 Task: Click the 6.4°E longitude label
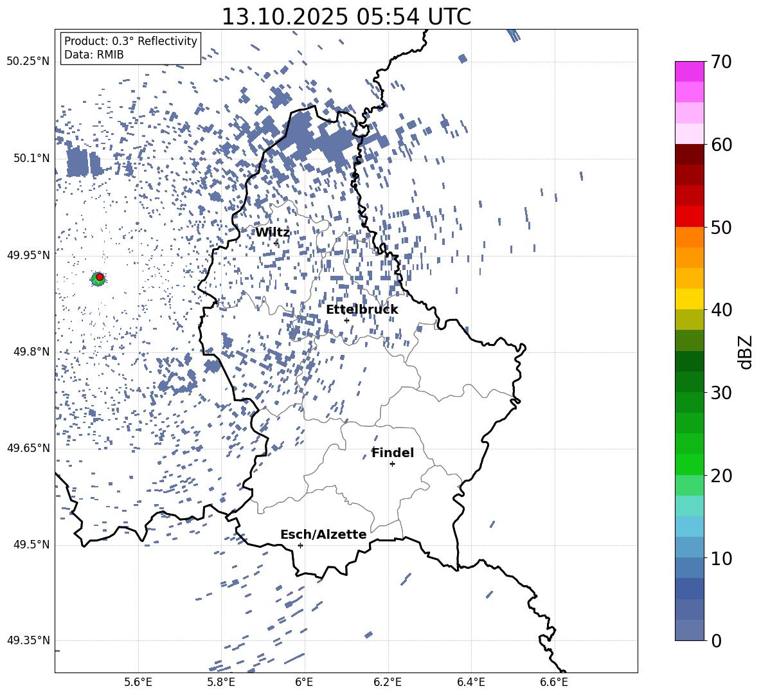[x=470, y=682]
